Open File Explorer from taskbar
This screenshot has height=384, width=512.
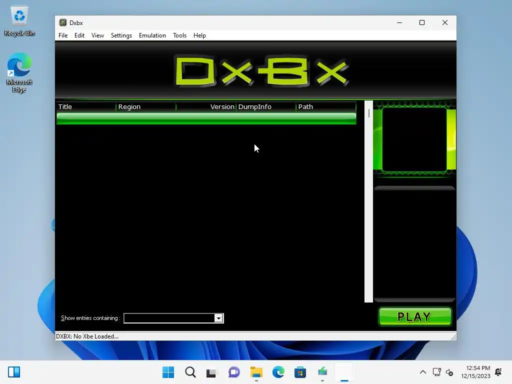256,372
